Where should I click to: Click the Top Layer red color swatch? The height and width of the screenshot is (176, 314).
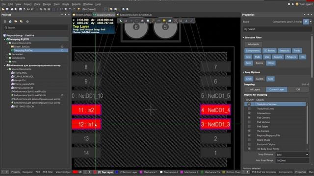(95, 172)
